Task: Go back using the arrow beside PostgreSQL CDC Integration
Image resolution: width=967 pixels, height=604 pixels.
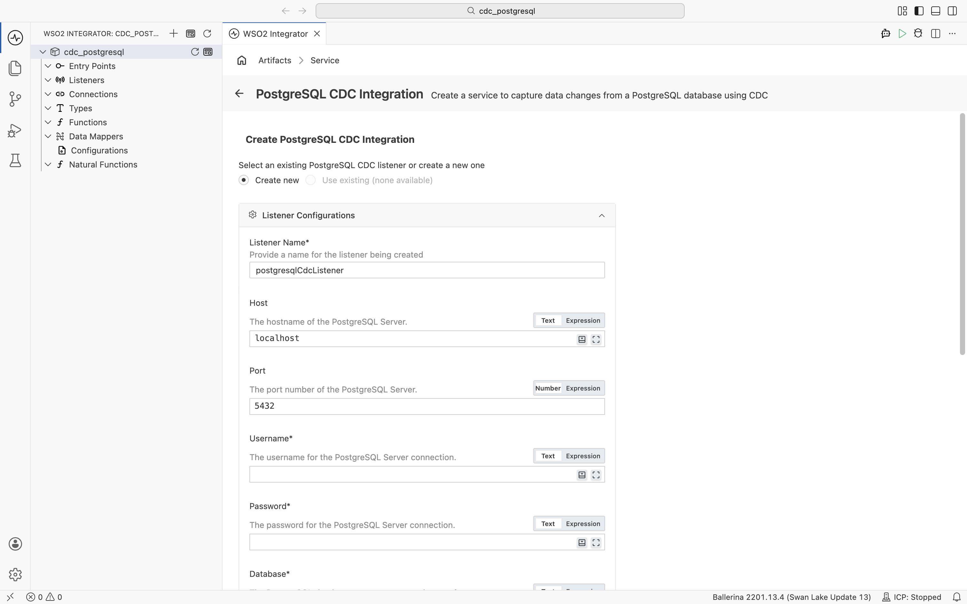Action: (x=239, y=93)
